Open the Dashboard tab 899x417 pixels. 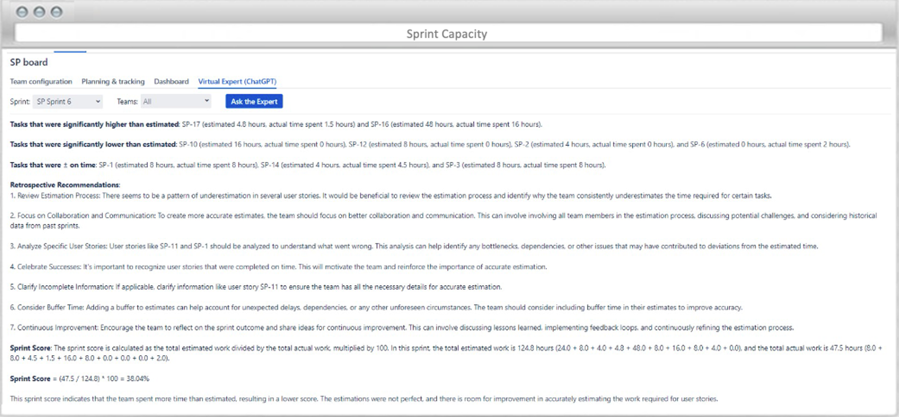(x=171, y=82)
